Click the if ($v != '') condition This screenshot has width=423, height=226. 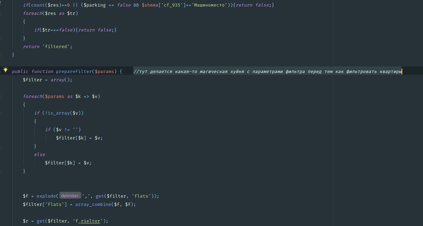pos(63,129)
